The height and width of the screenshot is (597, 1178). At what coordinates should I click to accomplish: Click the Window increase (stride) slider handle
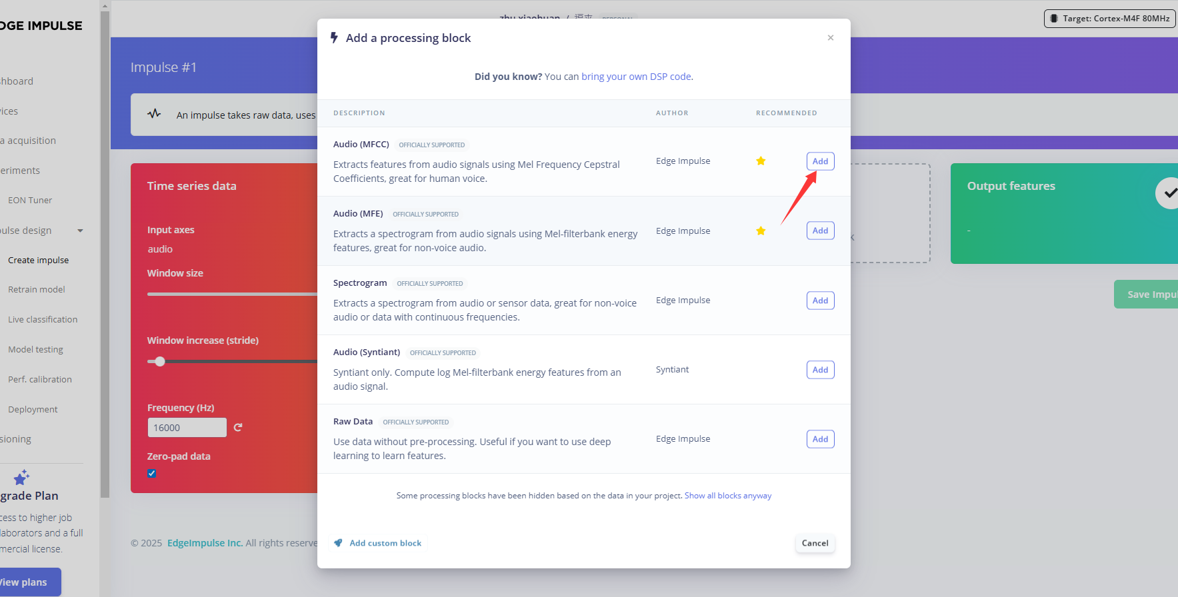pos(160,362)
